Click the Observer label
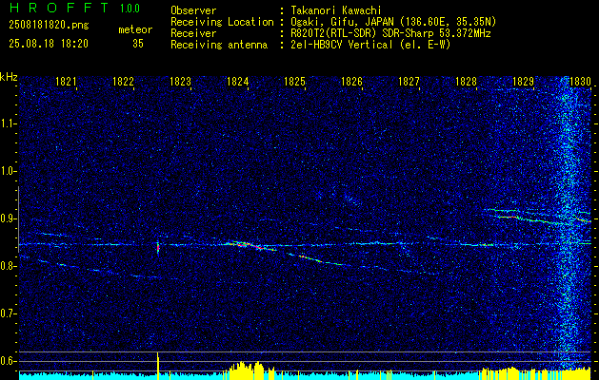Viewport: 599px width, 380px height. point(193,10)
